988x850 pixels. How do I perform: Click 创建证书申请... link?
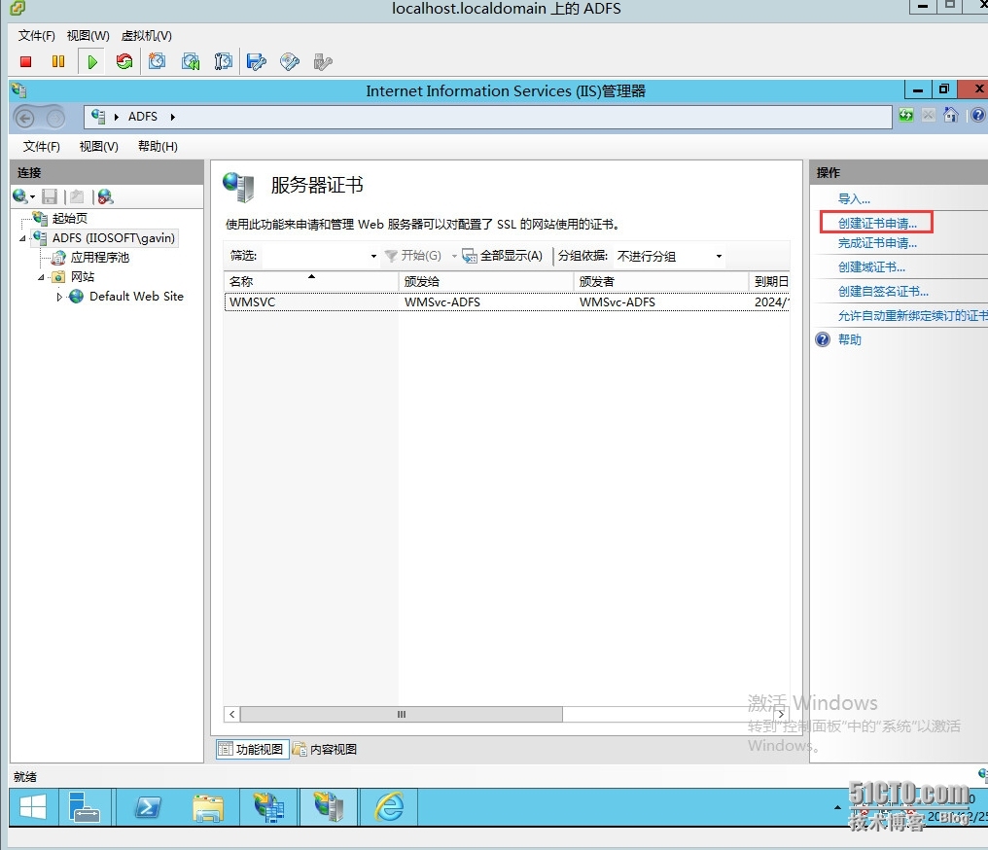pos(877,223)
